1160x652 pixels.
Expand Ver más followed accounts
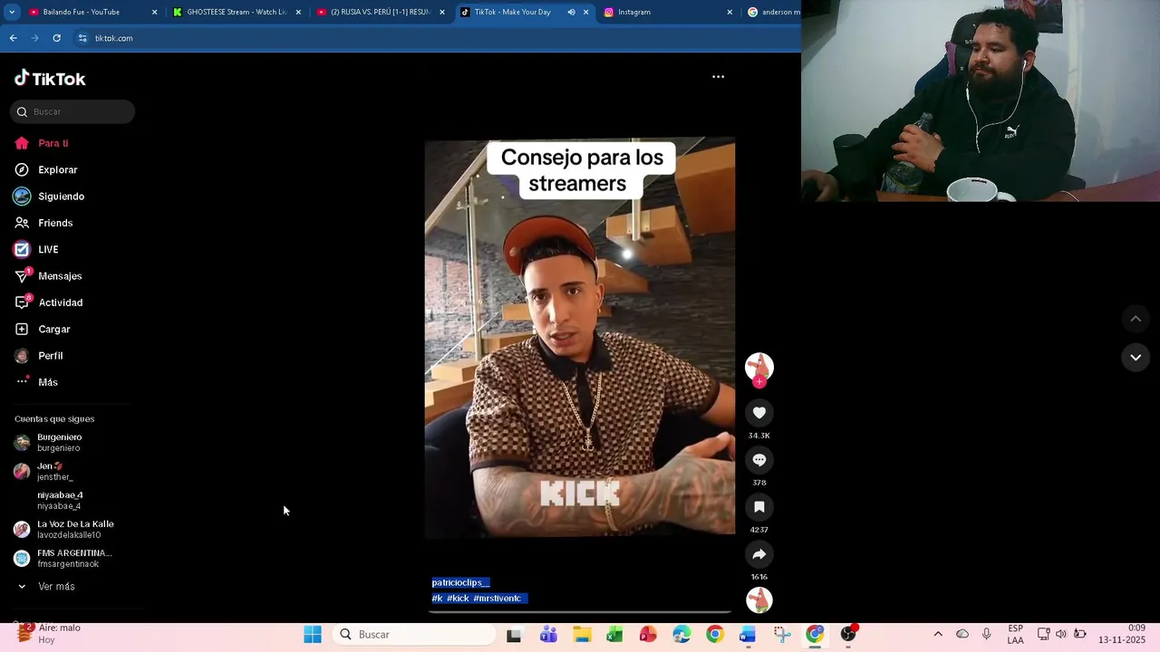46,587
